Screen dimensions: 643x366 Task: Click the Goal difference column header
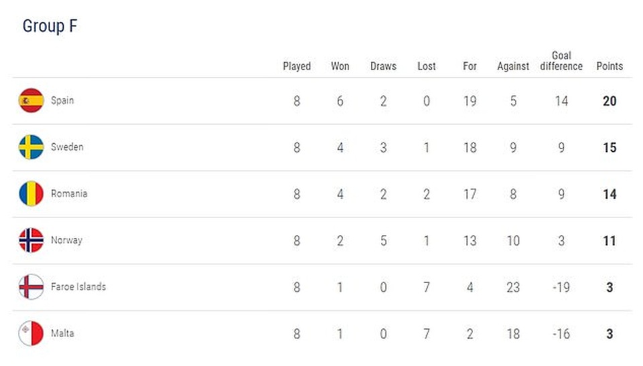(561, 61)
